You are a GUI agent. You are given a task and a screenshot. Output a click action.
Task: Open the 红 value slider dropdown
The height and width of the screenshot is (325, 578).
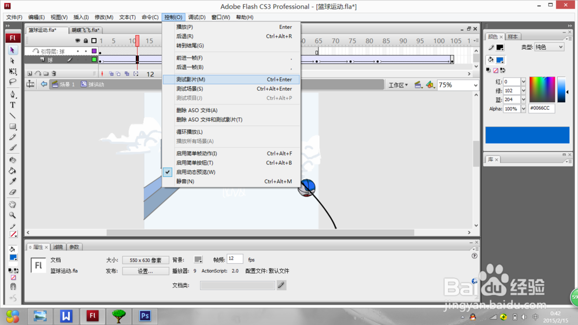tap(523, 82)
